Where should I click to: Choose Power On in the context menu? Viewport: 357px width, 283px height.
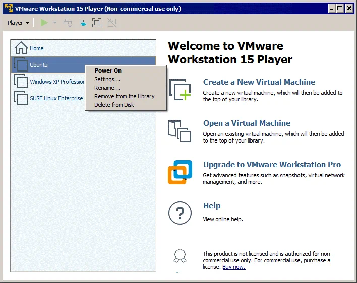pyautogui.click(x=108, y=70)
